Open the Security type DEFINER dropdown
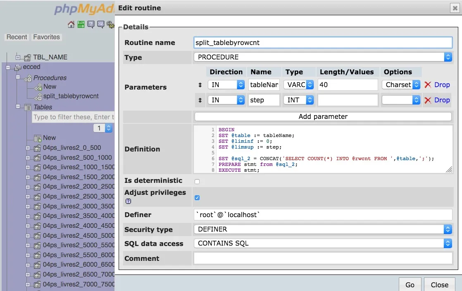Screen dimensions: 462x291 pyautogui.click(x=322, y=229)
